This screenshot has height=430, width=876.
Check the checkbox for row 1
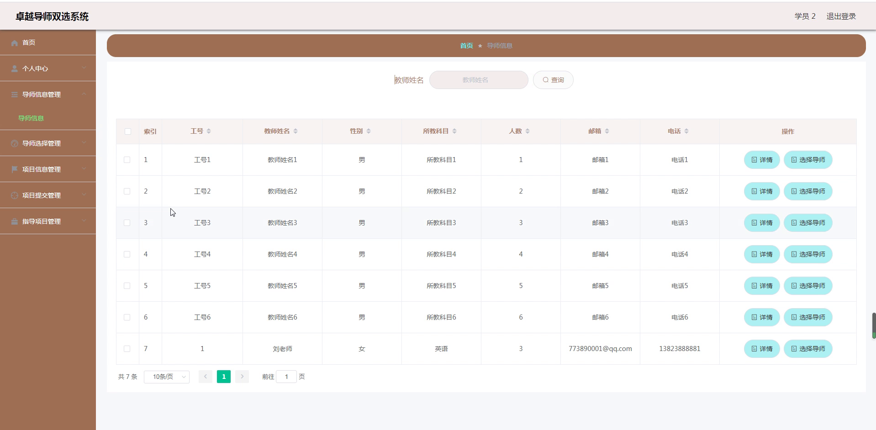[x=128, y=160]
